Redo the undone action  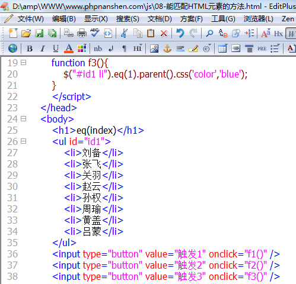193,33
